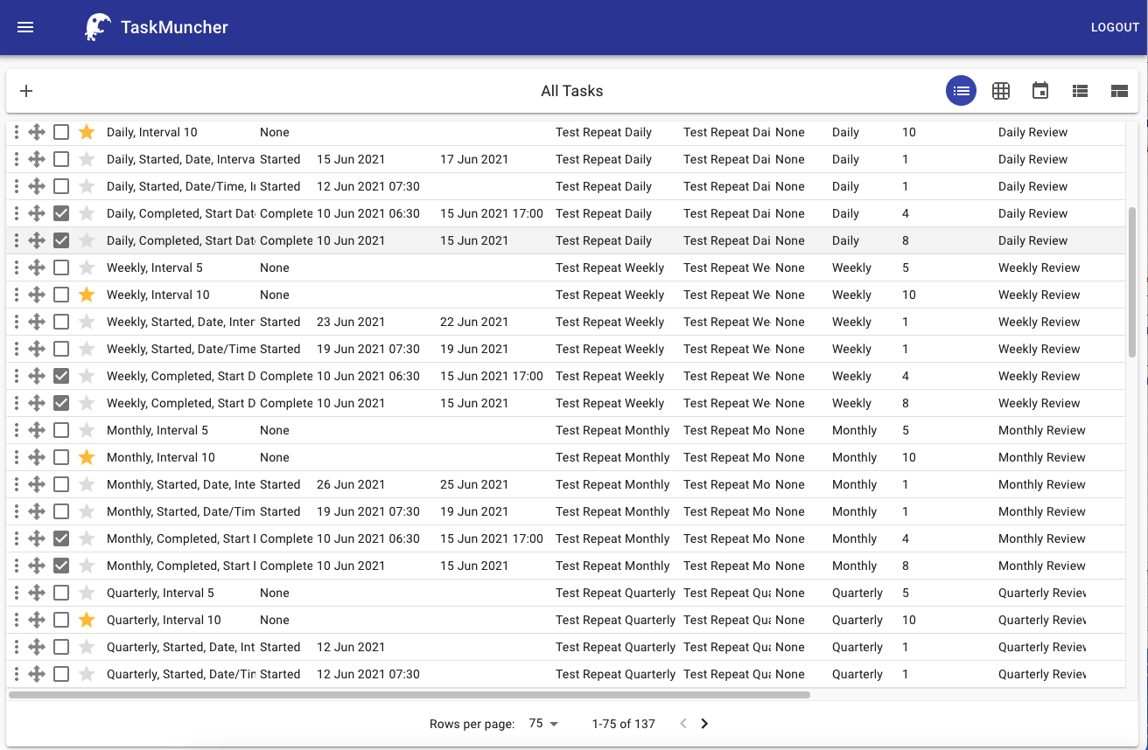Open three-dot menu for Monthly, Interval 5 row
Viewport: 1148px width, 750px height.
[16, 431]
